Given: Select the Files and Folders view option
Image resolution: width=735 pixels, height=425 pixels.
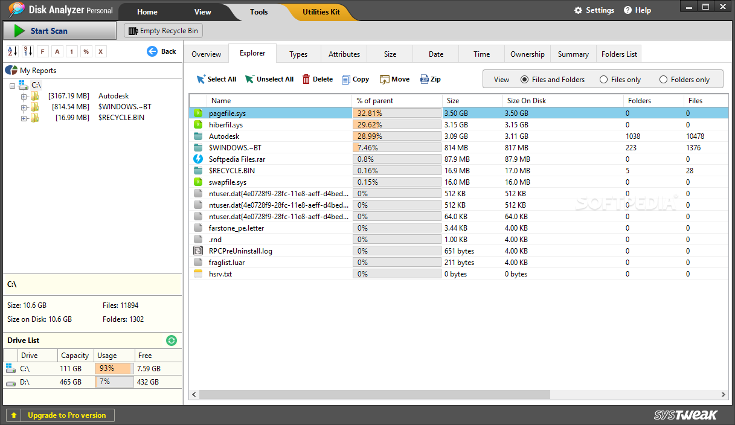Looking at the screenshot, I should [x=524, y=80].
